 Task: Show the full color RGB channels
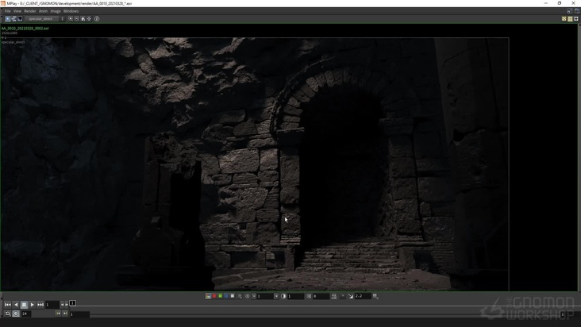click(x=208, y=296)
